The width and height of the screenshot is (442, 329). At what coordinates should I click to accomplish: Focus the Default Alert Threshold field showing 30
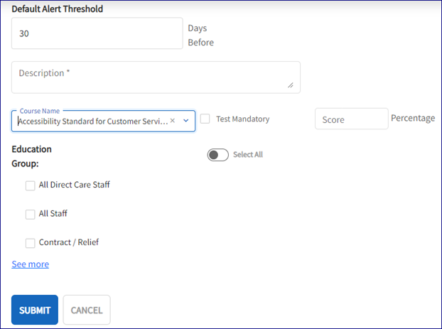[x=97, y=33]
